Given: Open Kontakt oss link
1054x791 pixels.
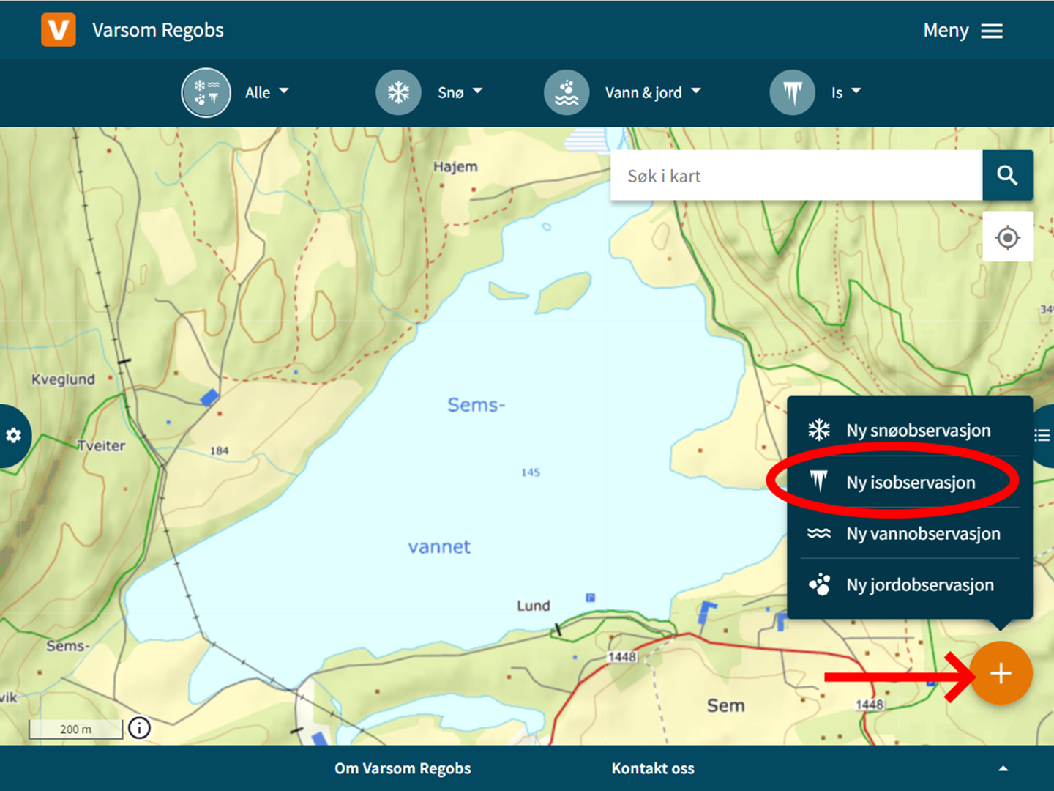Looking at the screenshot, I should pyautogui.click(x=653, y=768).
